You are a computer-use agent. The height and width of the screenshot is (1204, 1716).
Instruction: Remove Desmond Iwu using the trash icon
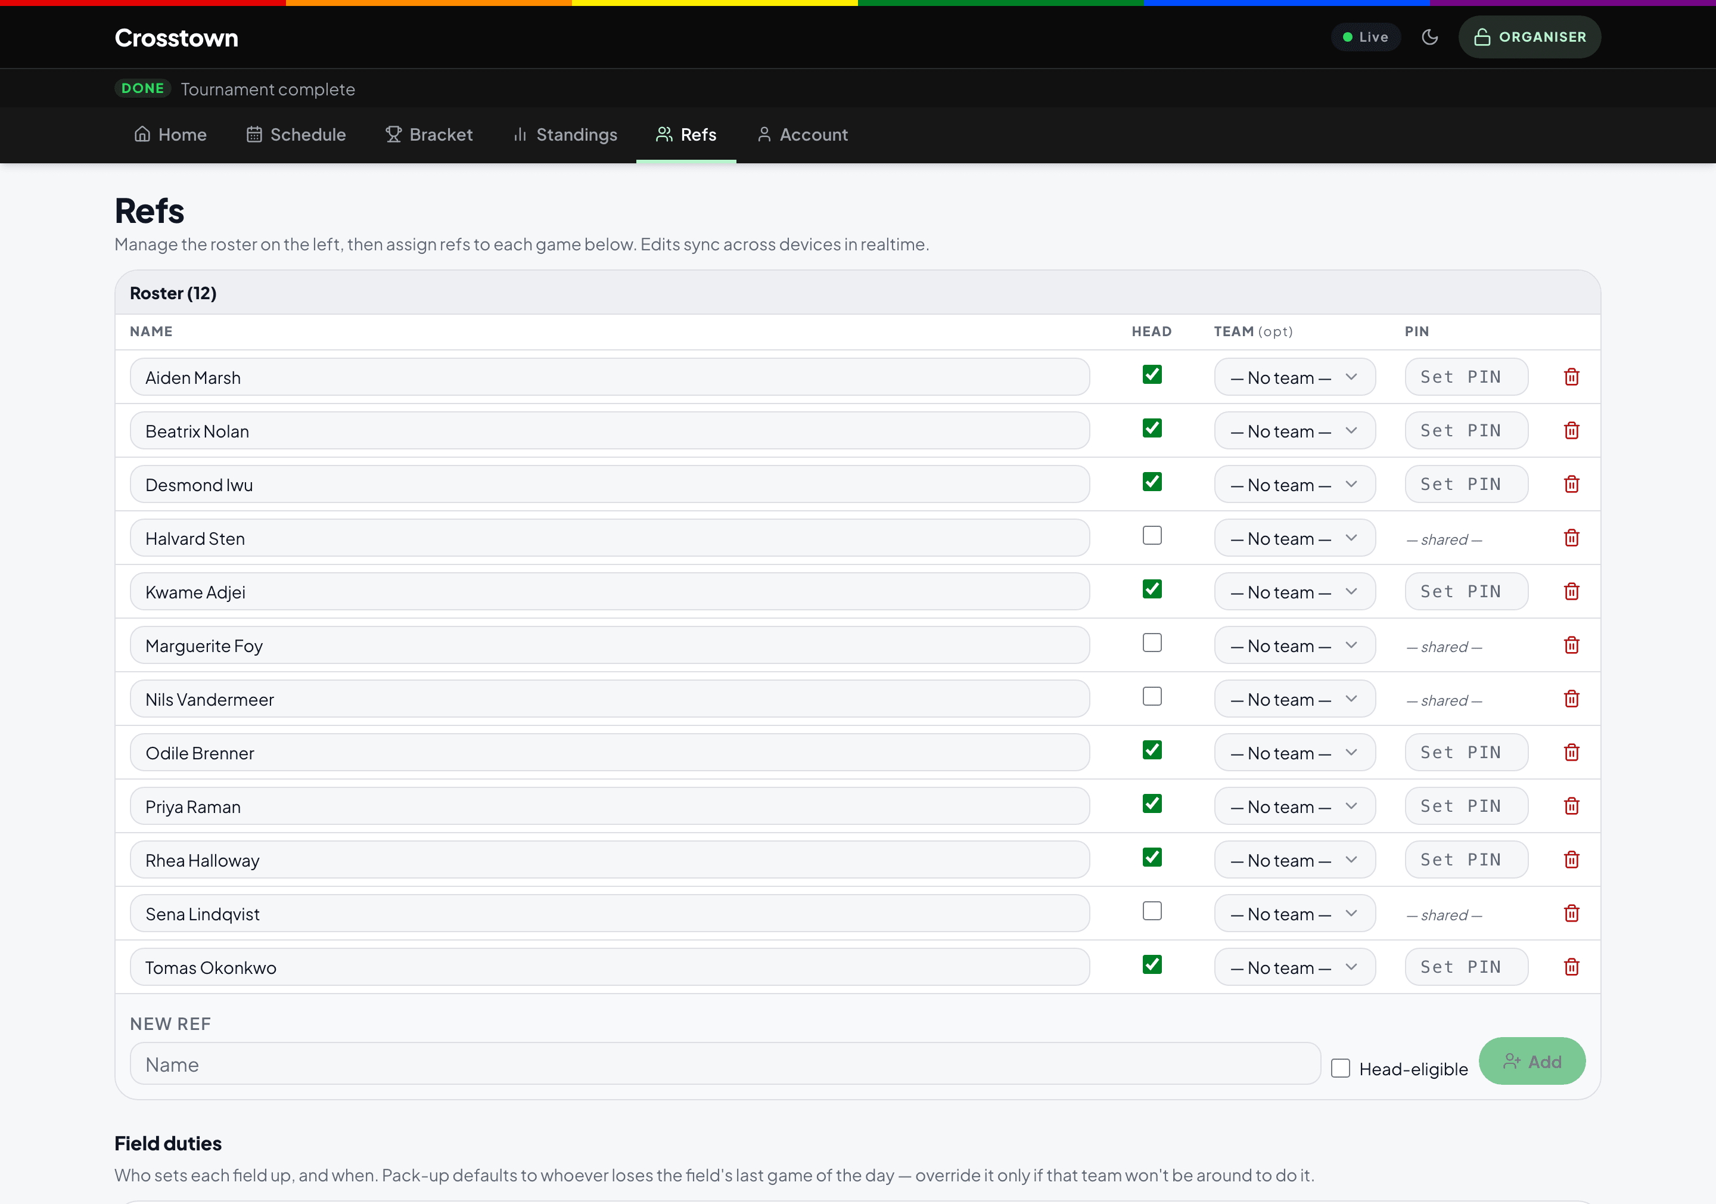(1571, 485)
